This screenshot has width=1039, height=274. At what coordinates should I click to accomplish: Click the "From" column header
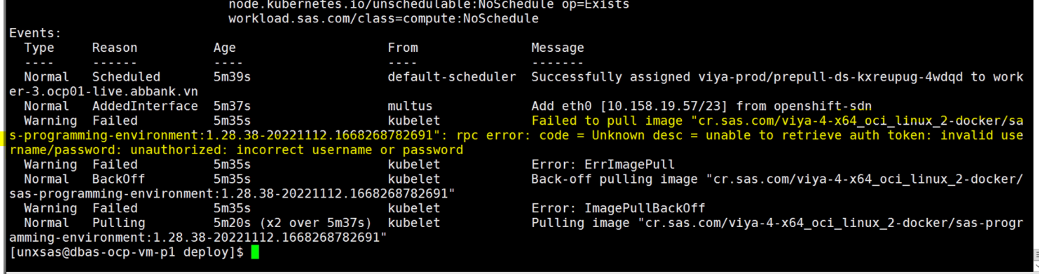[x=403, y=48]
